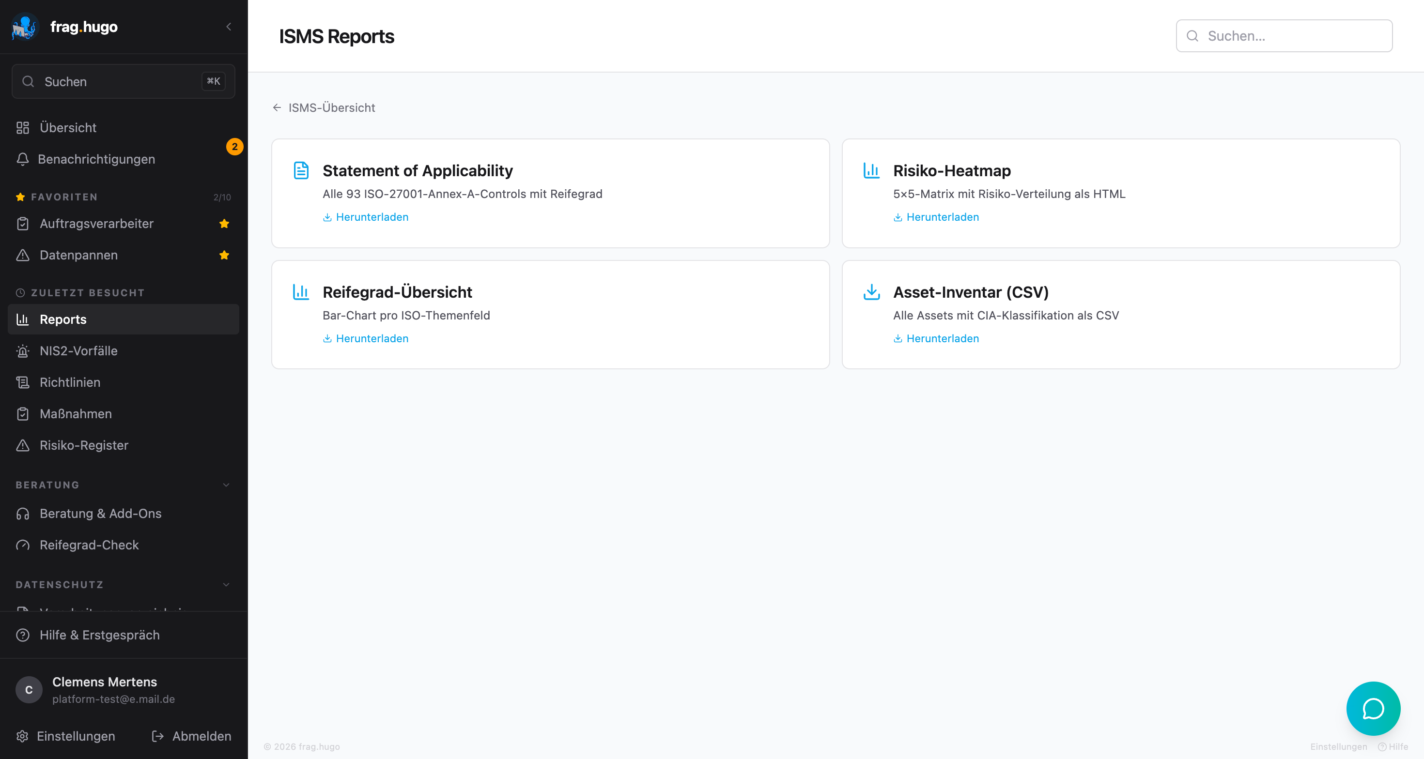This screenshot has width=1424, height=759.
Task: Focus the sidebar Suchen search field
Action: (124, 81)
